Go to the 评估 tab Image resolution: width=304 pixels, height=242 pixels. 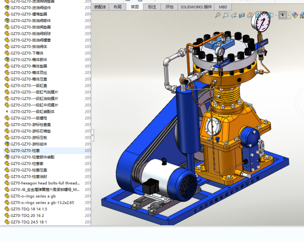coord(169,7)
